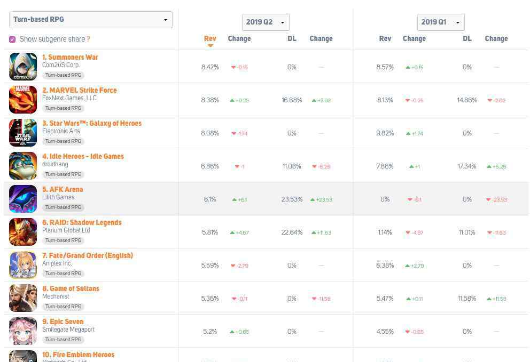Open the Turn-based RPG genre dropdown
530x362 pixels.
tap(91, 20)
